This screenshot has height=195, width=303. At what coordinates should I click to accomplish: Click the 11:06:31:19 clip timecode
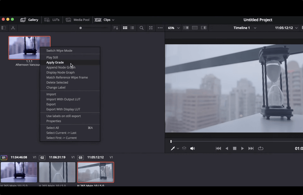pos(57,157)
